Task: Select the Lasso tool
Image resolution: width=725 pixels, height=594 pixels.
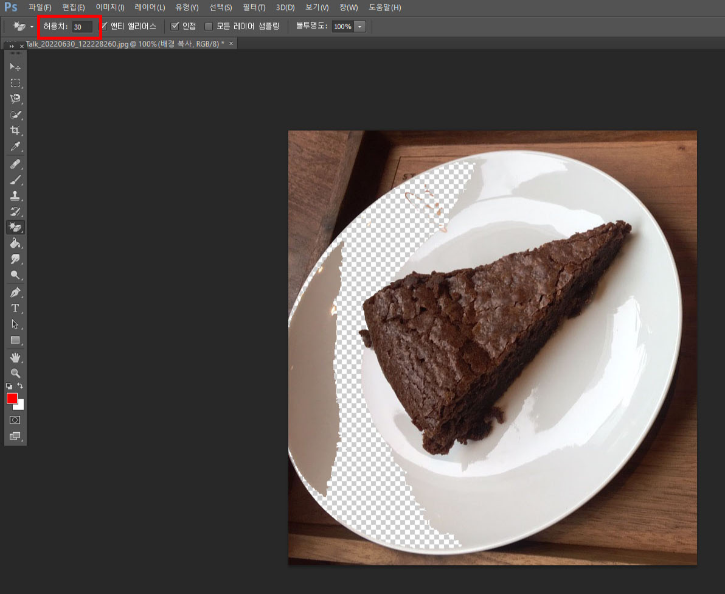Action: pos(15,99)
